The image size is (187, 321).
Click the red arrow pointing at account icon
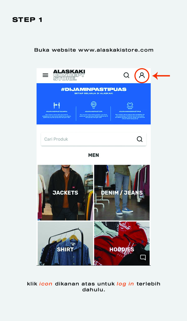161,76
